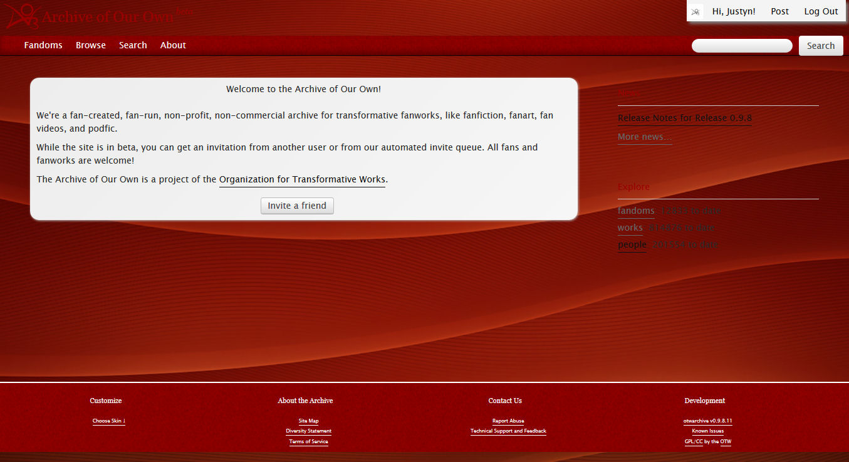The image size is (849, 462).
Task: Open the Terms of Service link
Action: click(x=308, y=441)
